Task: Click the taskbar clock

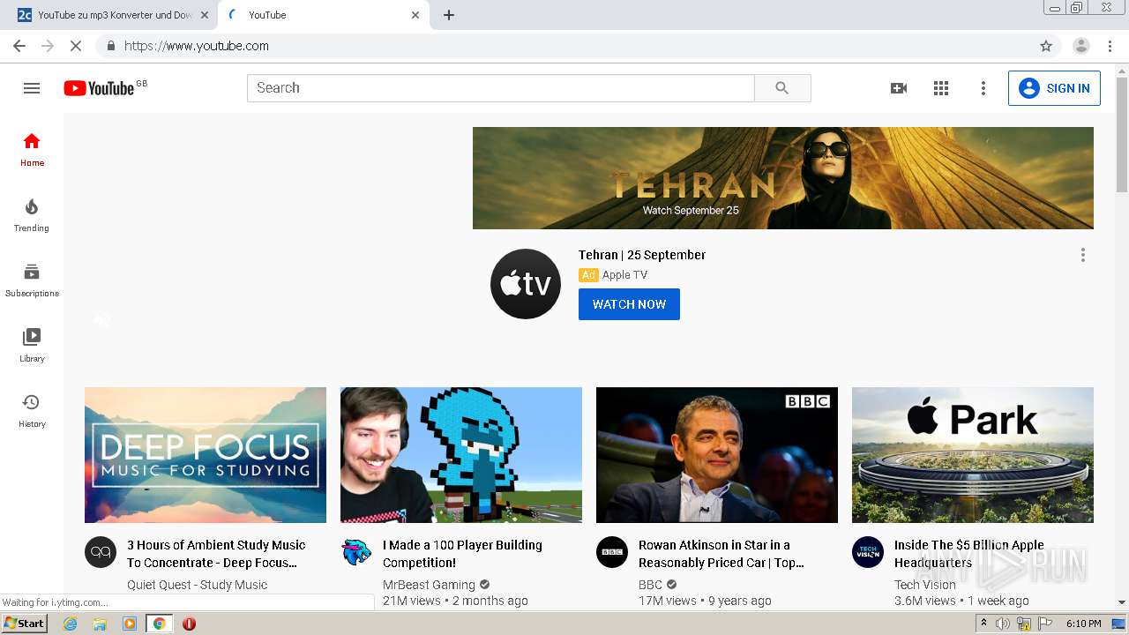Action: (x=1084, y=624)
